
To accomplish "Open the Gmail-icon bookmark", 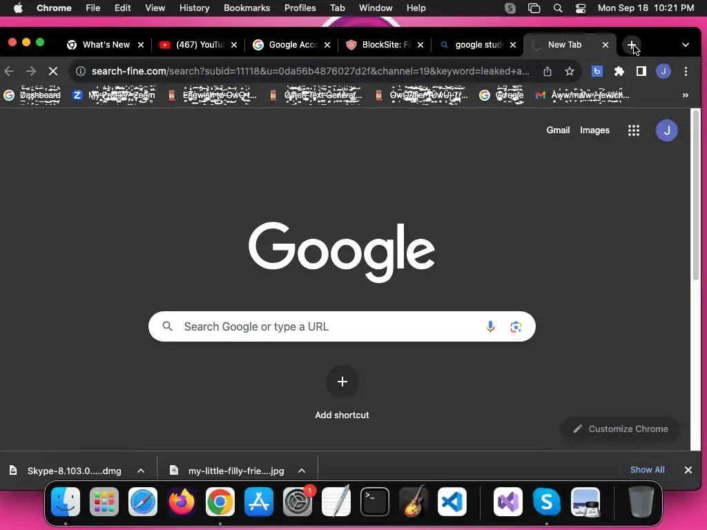I will coord(581,95).
